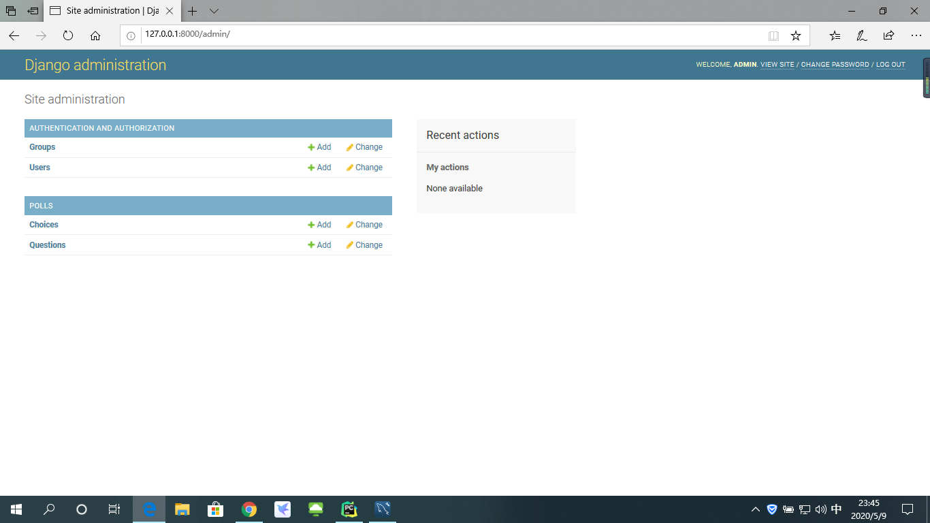Open the browser home page

95,35
